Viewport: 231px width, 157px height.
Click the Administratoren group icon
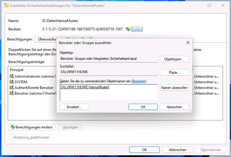[12, 76]
